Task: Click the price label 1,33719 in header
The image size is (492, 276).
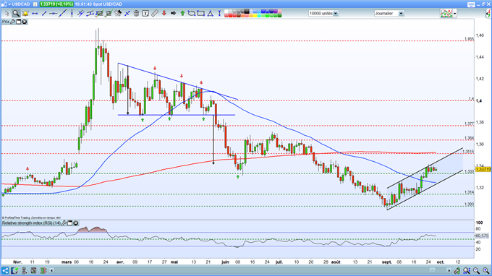Action: pyautogui.click(x=56, y=4)
